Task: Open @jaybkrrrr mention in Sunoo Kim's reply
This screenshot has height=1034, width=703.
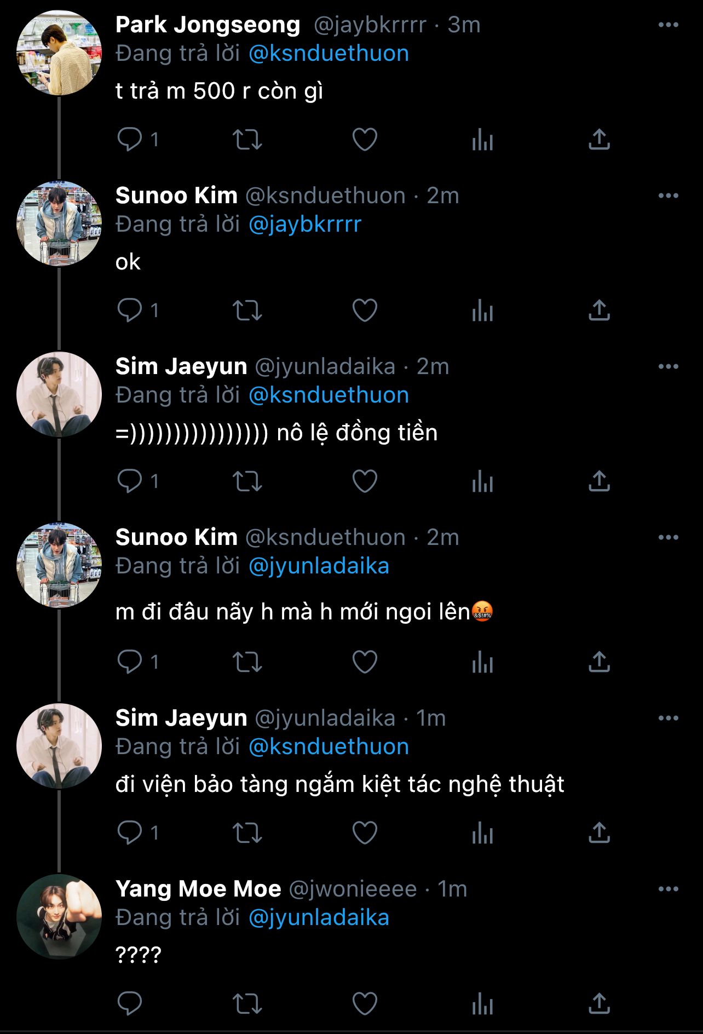Action: coord(305,225)
